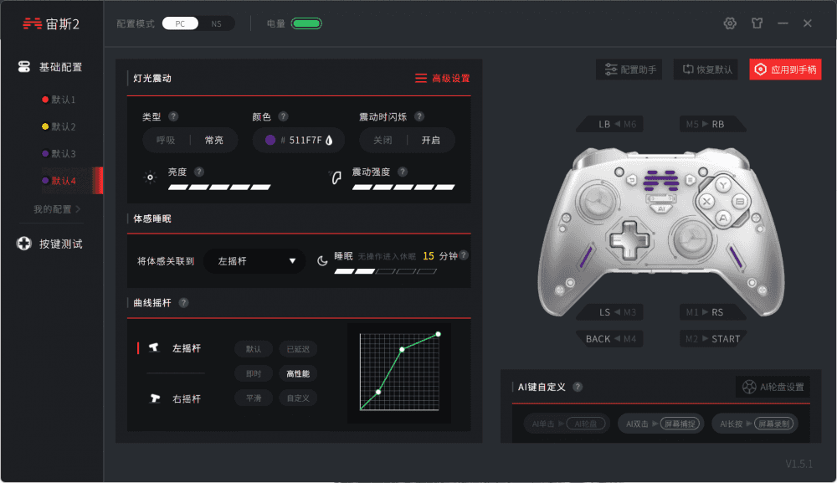The width and height of the screenshot is (837, 483).
Task: Select the 右摇杆 joystick icon
Action: tap(154, 398)
